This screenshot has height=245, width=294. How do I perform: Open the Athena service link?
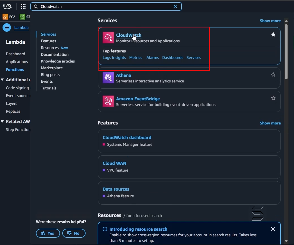click(x=123, y=75)
